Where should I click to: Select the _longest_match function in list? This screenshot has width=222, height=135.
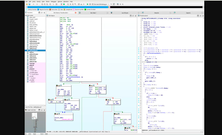(34, 19)
